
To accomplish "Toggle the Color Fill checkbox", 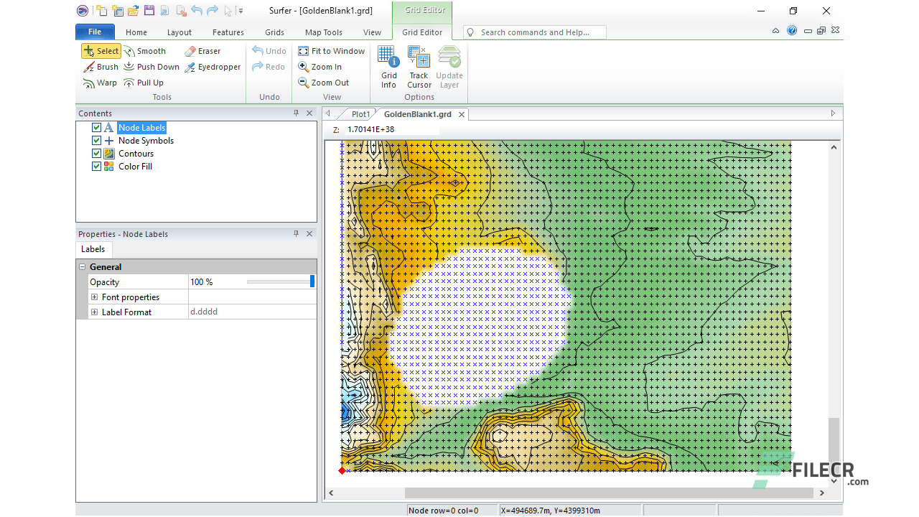I will point(96,166).
